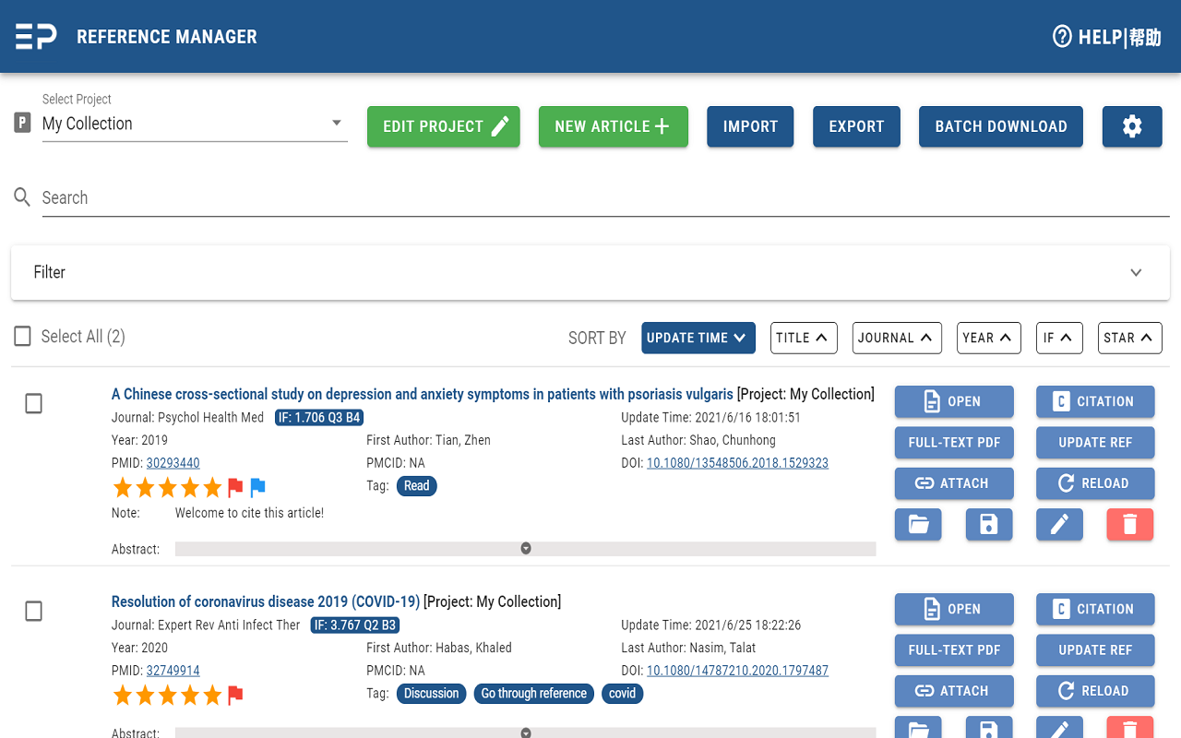
Task: Click FULL-TEXT PDF for psoriasis article
Action: coord(954,443)
